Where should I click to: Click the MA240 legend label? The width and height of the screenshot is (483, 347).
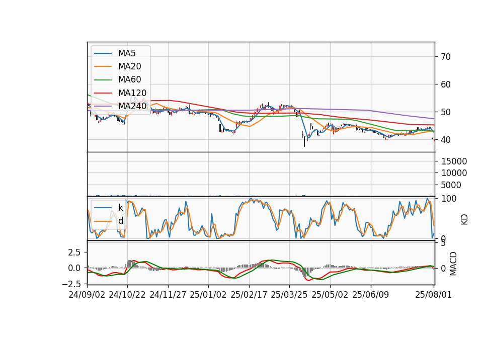(132, 106)
